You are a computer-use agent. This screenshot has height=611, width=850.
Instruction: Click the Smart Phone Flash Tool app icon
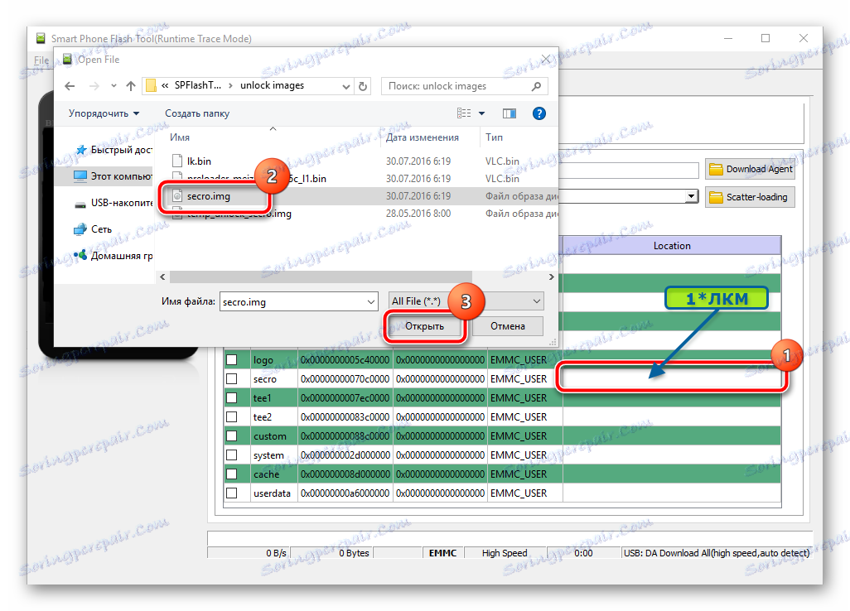click(x=41, y=38)
